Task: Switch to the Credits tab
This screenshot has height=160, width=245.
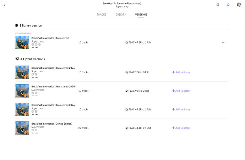Action: coord(121,15)
